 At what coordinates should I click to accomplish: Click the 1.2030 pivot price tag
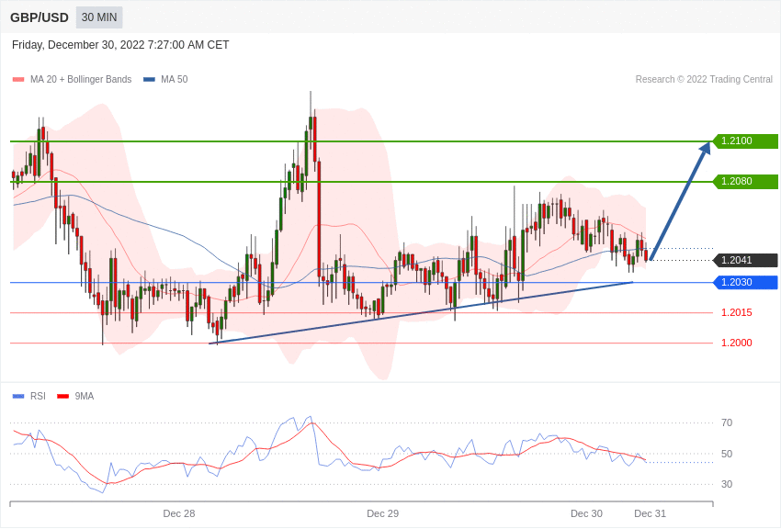745,282
